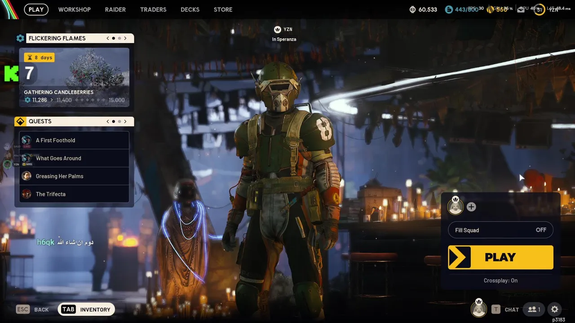
Task: Open the RAIDER tab
Action: [x=115, y=9]
